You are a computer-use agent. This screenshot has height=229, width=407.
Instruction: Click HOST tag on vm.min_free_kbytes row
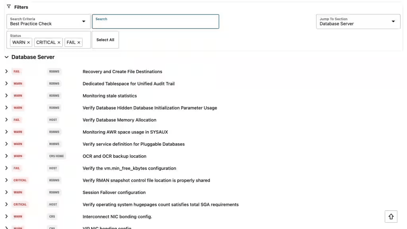point(53,168)
